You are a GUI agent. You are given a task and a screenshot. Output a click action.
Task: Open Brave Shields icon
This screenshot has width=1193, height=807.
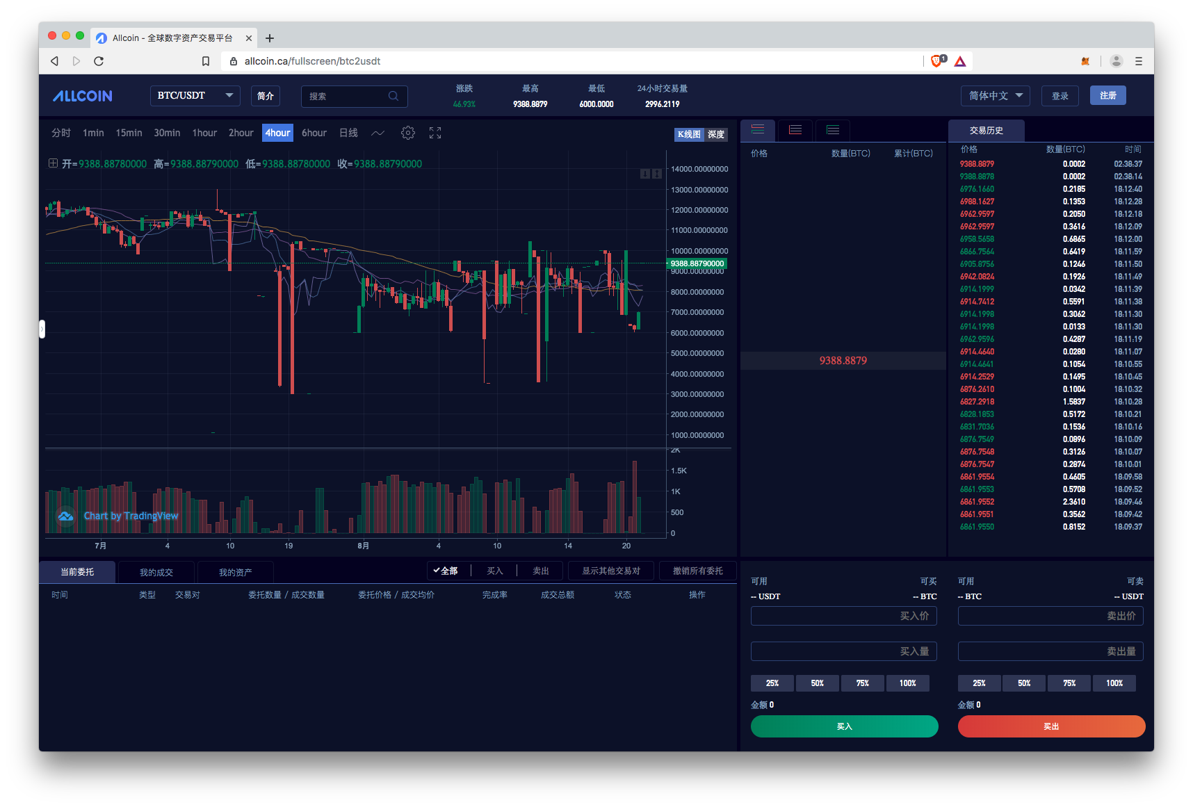point(937,61)
